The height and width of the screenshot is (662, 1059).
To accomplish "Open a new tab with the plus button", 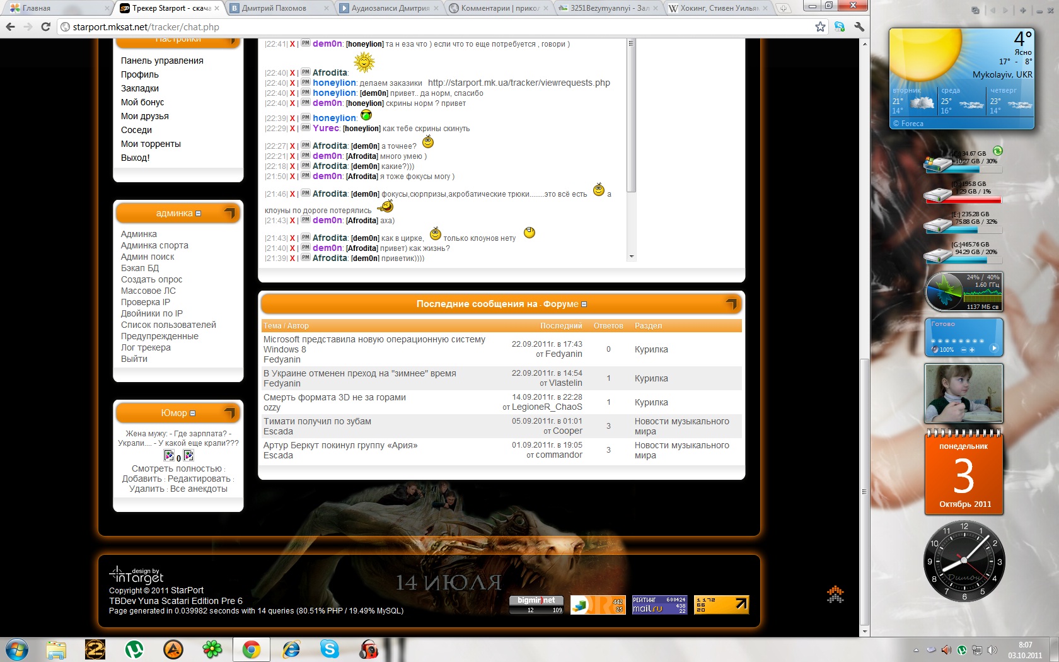I will tap(783, 8).
